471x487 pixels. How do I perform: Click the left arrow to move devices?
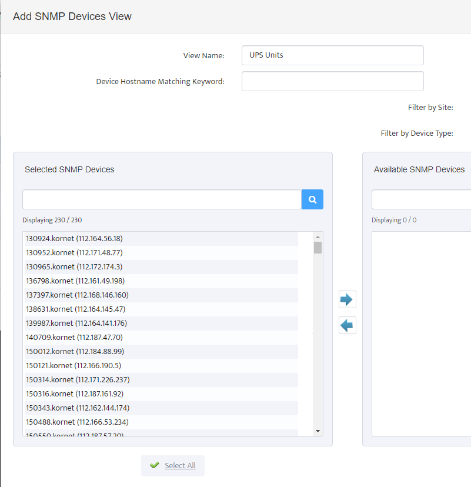point(347,325)
